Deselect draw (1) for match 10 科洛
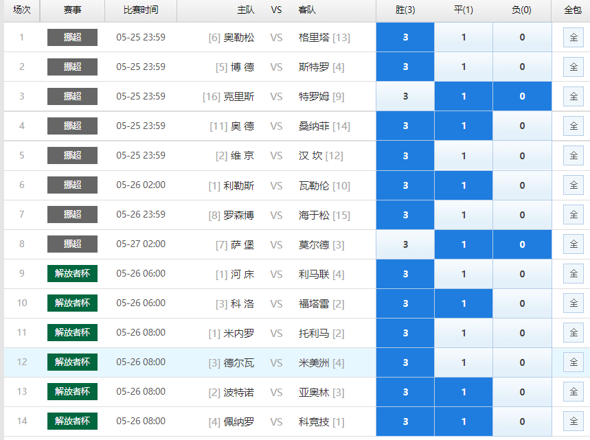 464,303
